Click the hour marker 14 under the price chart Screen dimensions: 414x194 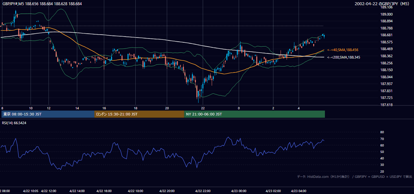tap(77, 108)
